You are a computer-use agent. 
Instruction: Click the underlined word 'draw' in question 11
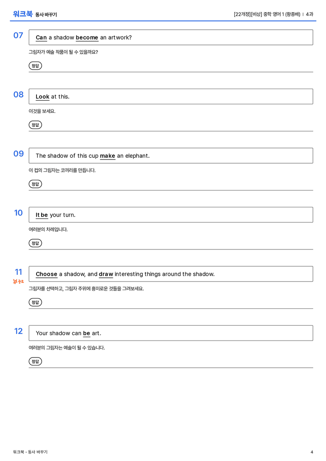pyautogui.click(x=106, y=274)
